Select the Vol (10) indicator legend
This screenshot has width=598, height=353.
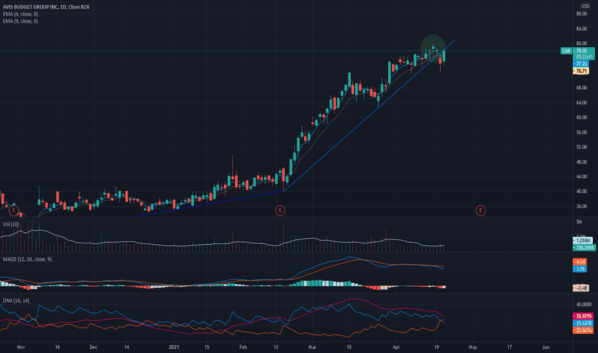pos(11,224)
